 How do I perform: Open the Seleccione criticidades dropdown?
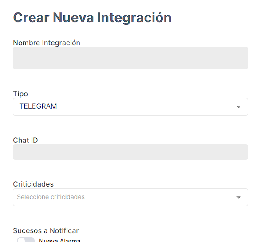[x=130, y=197]
